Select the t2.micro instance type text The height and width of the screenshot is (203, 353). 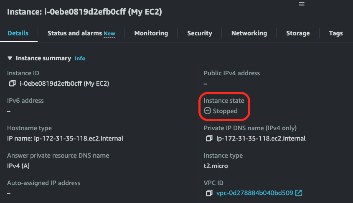(x=216, y=166)
